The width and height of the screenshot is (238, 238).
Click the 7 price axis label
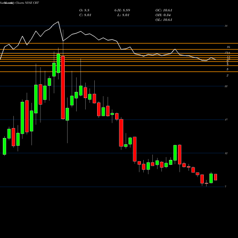(226, 187)
